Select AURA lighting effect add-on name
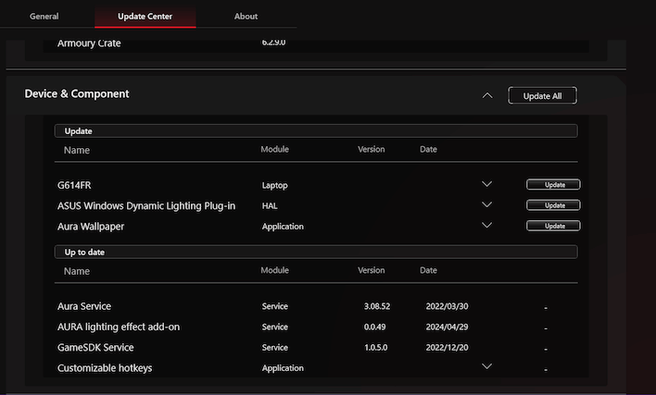The width and height of the screenshot is (656, 395). pos(119,327)
